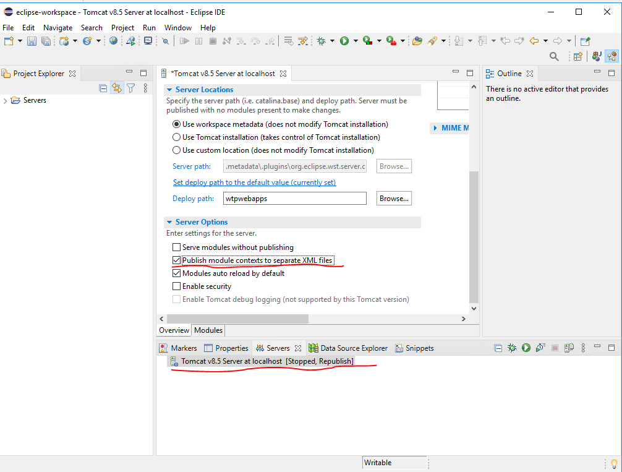The image size is (622, 472).
Task: Toggle Skip All Breakpoints icon
Action: [x=166, y=41]
